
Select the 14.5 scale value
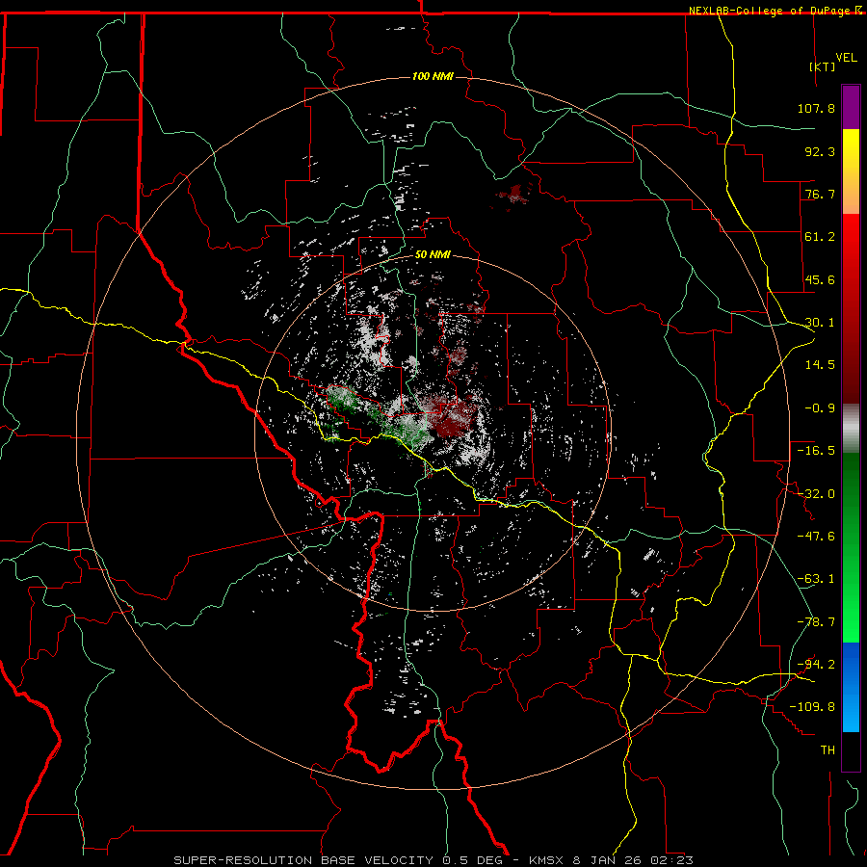(x=820, y=365)
